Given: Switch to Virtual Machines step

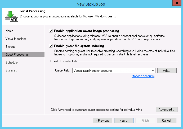Looking at the screenshot, I should point(16,39).
